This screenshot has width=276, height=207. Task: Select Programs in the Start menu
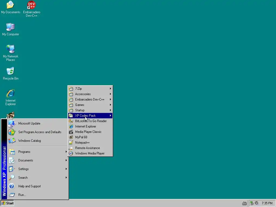[x=37, y=152]
